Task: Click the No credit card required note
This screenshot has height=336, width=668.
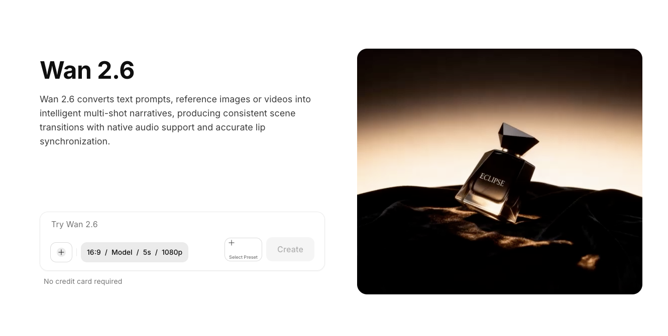Action: 83,281
